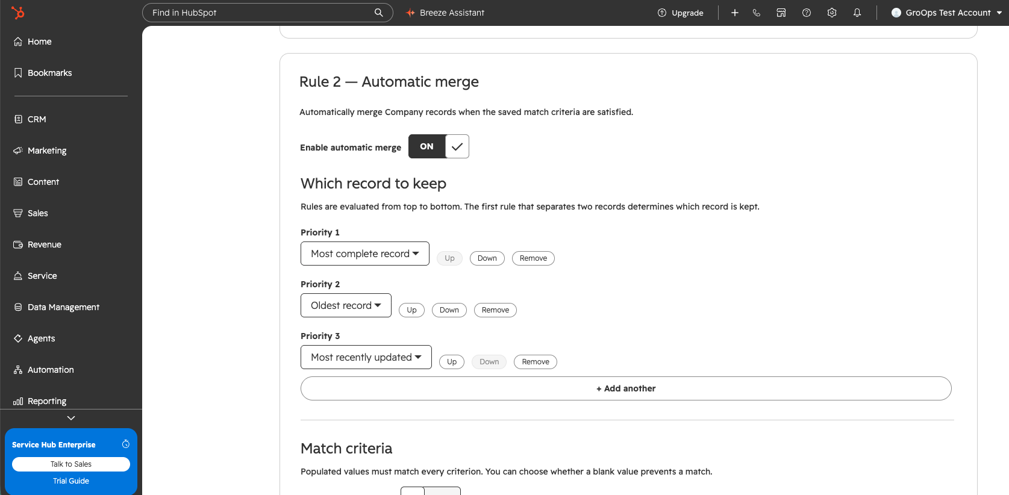The width and height of the screenshot is (1009, 495).
Task: Open Content in the sidebar
Action: click(x=43, y=182)
